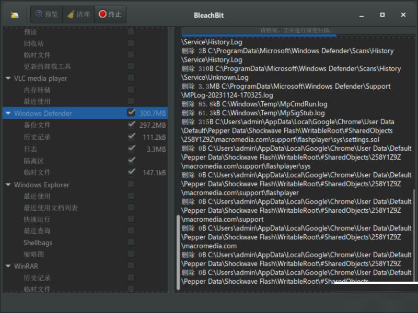Select the 最近查询 tree item
418x313 pixels.
point(37,231)
